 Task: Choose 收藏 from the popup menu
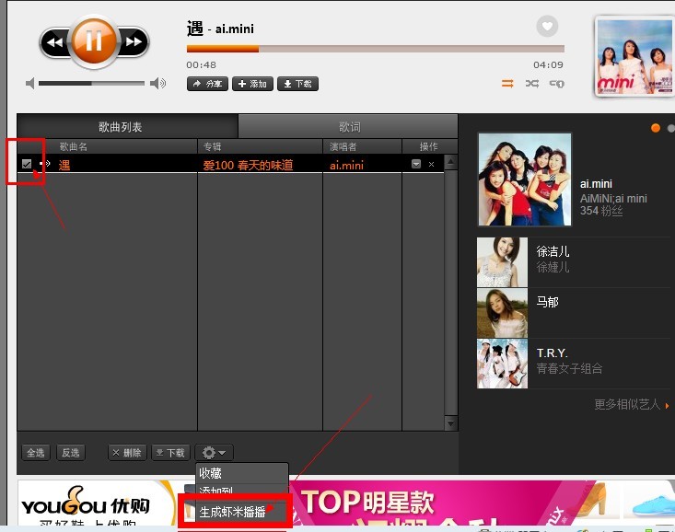click(242, 473)
